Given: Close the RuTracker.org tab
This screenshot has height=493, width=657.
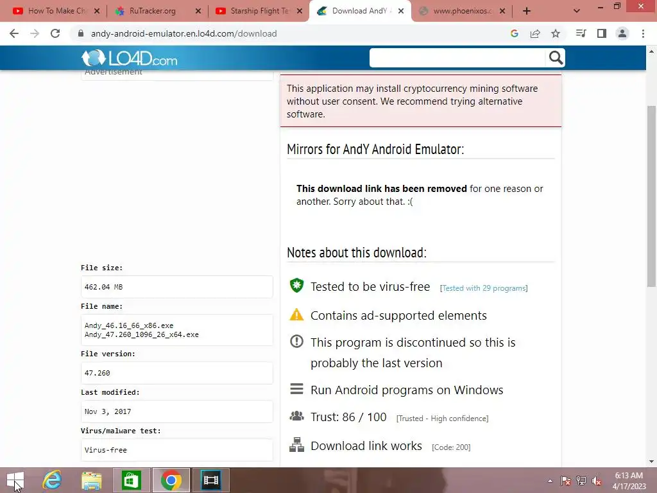Looking at the screenshot, I should point(198,11).
